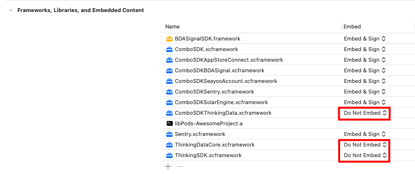Viewport: 415px width, 174px height.
Task: Open Embed dropdown for ComboSDKBDASignal.xcframework
Action: pos(365,70)
